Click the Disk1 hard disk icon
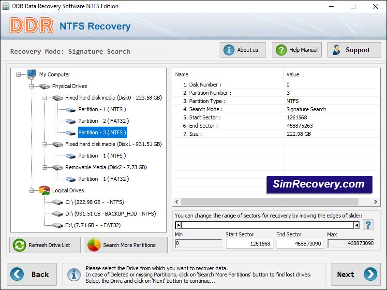 (x=58, y=144)
